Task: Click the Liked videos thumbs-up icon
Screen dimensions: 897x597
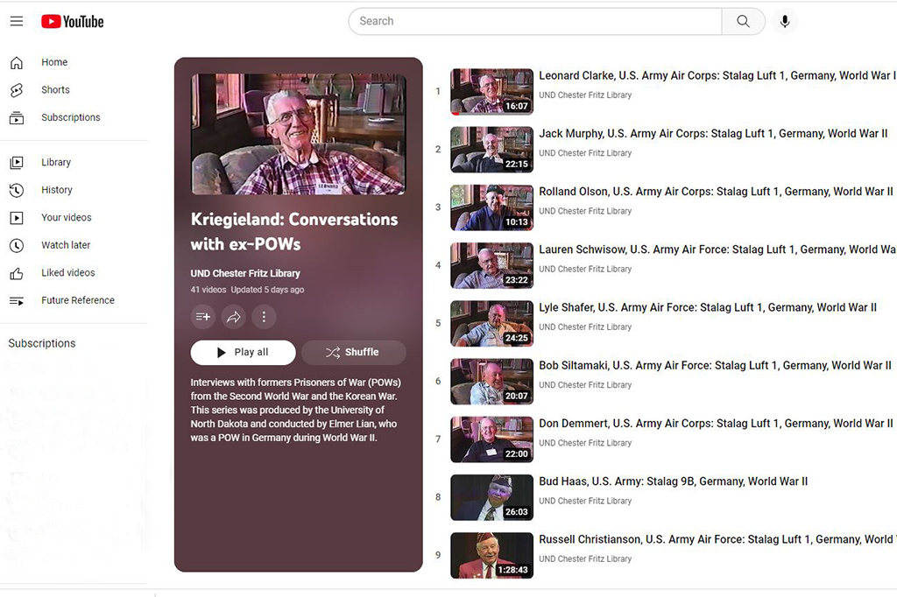Action: click(17, 273)
